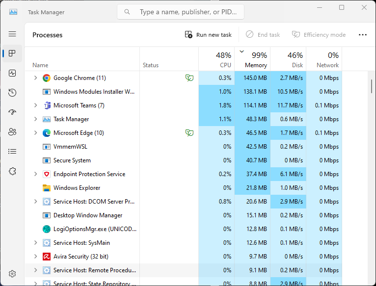Click the efficiency mode leaf on Edge row
This screenshot has height=286, width=376.
[x=189, y=133]
